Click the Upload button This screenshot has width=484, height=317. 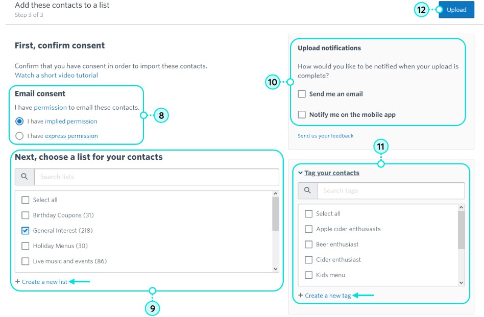(456, 10)
